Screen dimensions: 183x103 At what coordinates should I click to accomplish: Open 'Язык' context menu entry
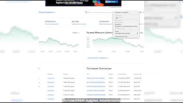pos(117,31)
